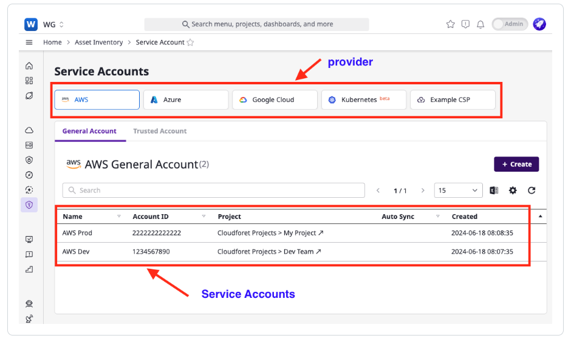The width and height of the screenshot is (571, 344).
Task: Click the star favorites icon in top bar
Action: pos(450,24)
